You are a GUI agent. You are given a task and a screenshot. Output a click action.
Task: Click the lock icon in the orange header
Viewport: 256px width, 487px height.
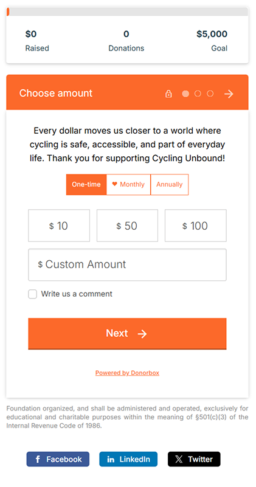click(168, 94)
